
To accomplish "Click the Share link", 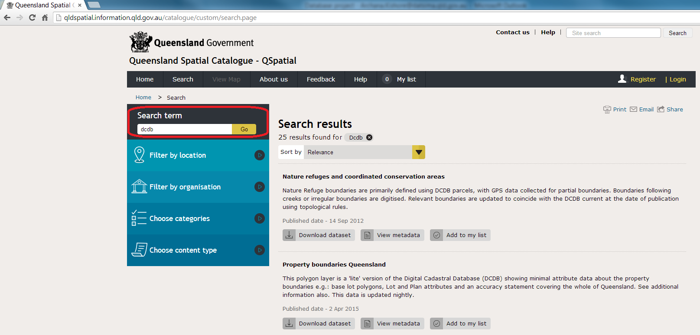I will pos(675,110).
